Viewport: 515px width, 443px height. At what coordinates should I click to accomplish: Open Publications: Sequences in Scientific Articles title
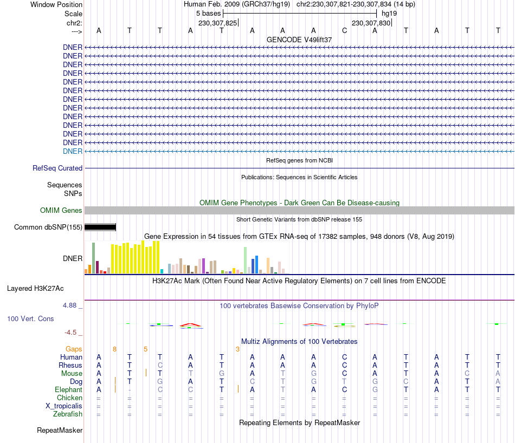299,177
